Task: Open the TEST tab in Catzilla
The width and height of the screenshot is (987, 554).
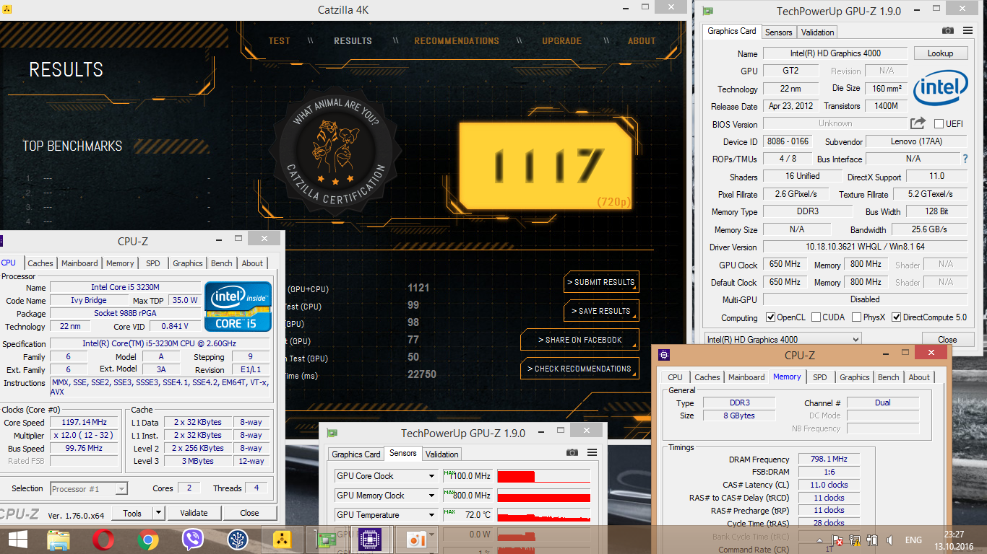Action: coord(279,41)
